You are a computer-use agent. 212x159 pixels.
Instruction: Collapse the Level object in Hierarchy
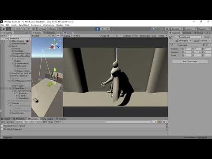point(8,46)
